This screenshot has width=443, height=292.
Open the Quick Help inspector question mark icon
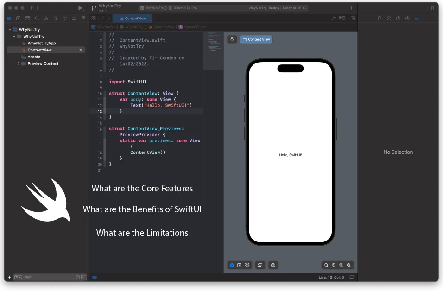click(x=398, y=18)
